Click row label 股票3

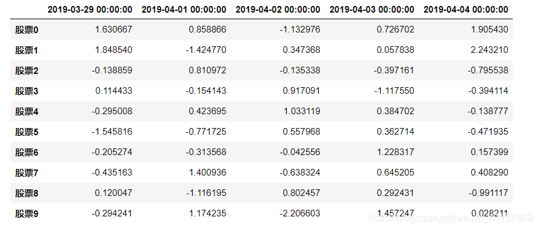(x=27, y=91)
